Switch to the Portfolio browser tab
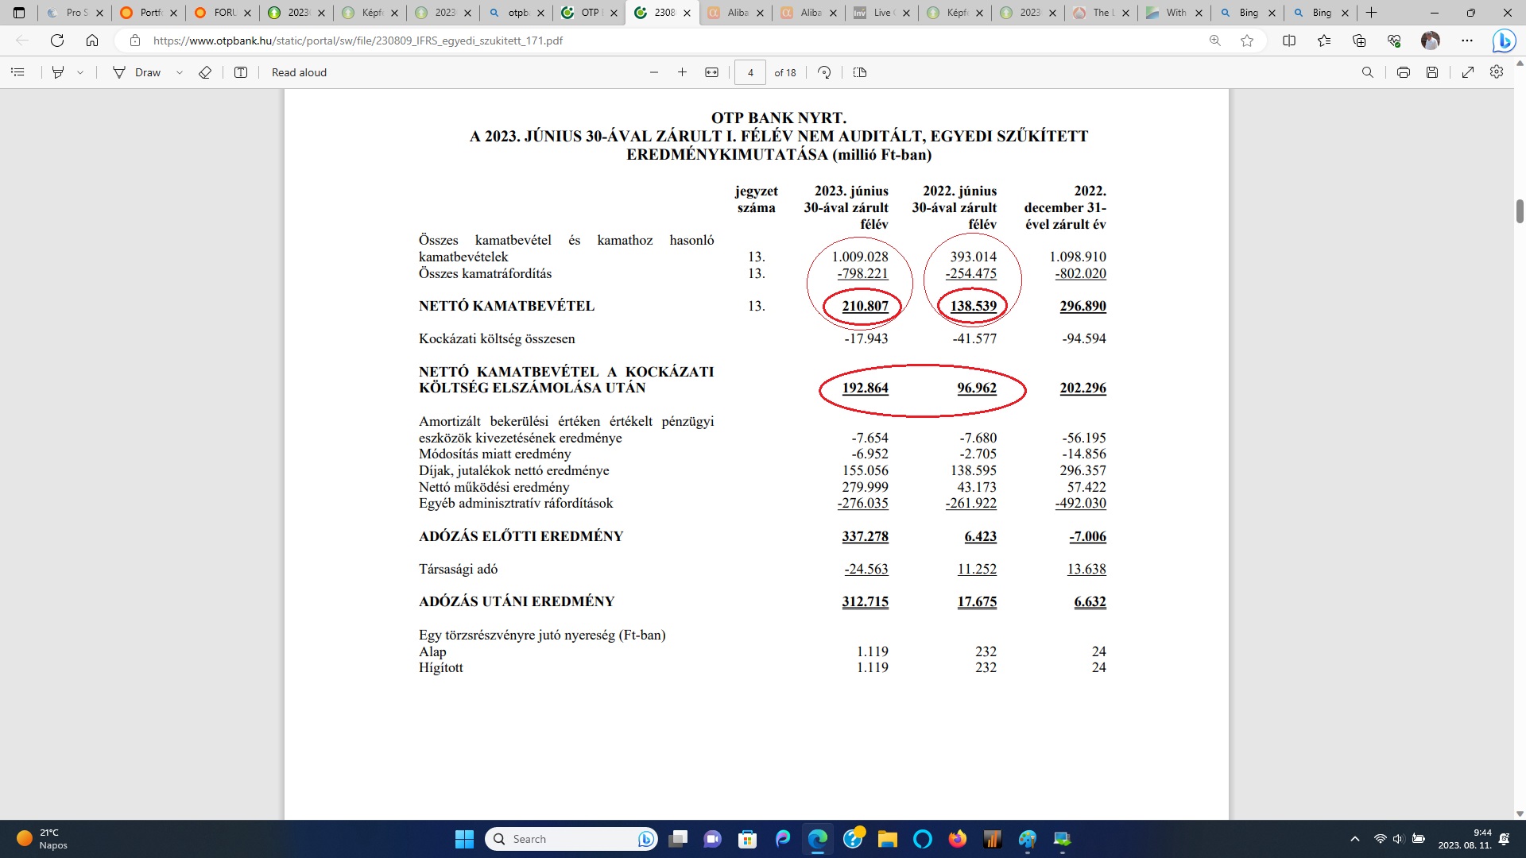 (x=149, y=13)
